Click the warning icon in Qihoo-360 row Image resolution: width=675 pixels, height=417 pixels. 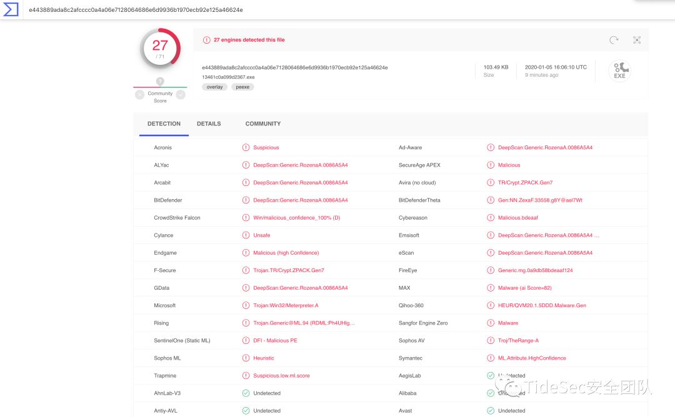tap(491, 305)
